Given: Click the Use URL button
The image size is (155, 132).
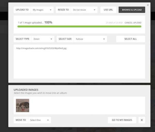Looking at the screenshot, I should coord(108,10).
